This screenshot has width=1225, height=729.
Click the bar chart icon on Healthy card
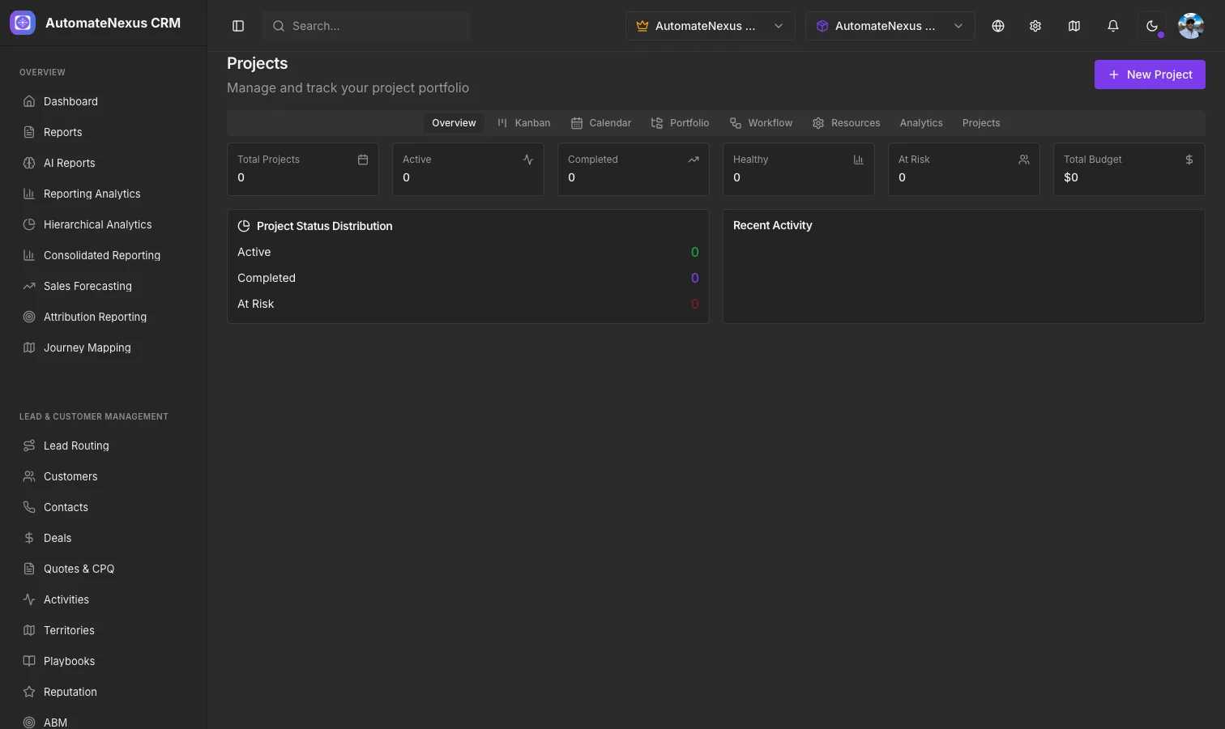859,160
